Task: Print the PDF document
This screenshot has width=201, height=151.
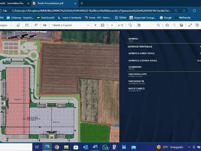Action: point(167,25)
